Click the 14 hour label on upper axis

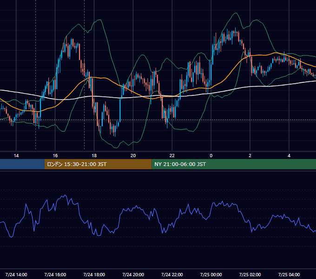coord(16,156)
